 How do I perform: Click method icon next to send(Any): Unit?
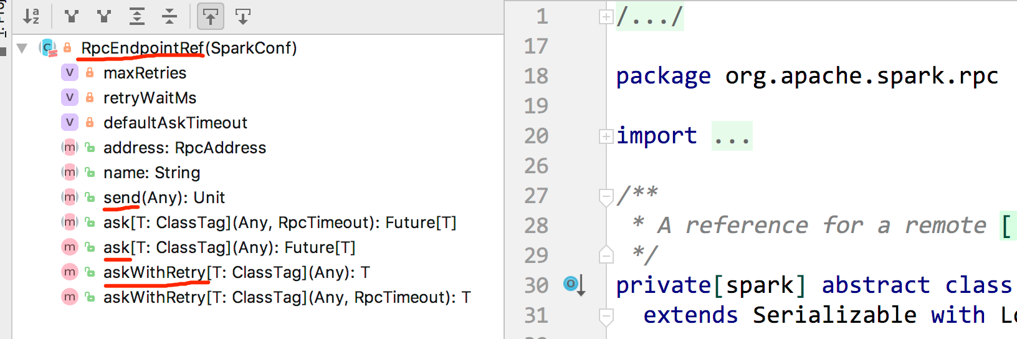[70, 198]
